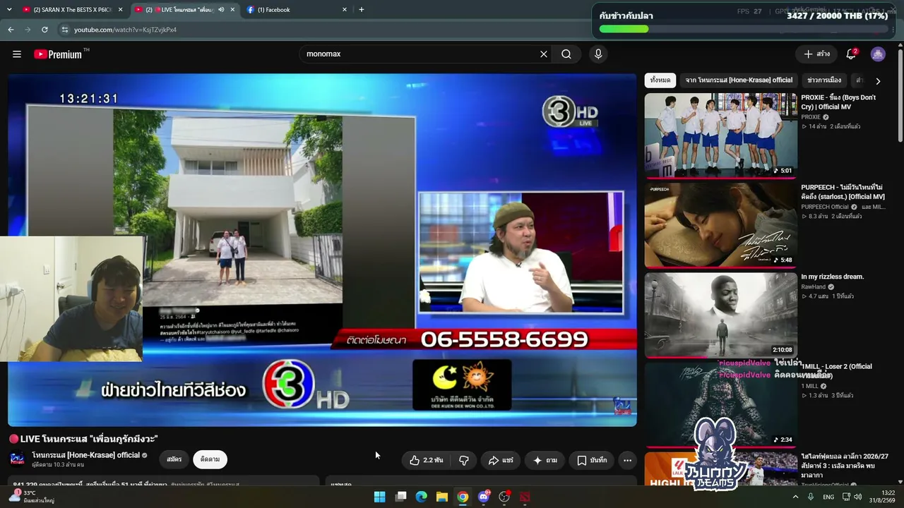Open Discord from the taskbar
Image resolution: width=904 pixels, height=508 pixels.
[x=484, y=497]
